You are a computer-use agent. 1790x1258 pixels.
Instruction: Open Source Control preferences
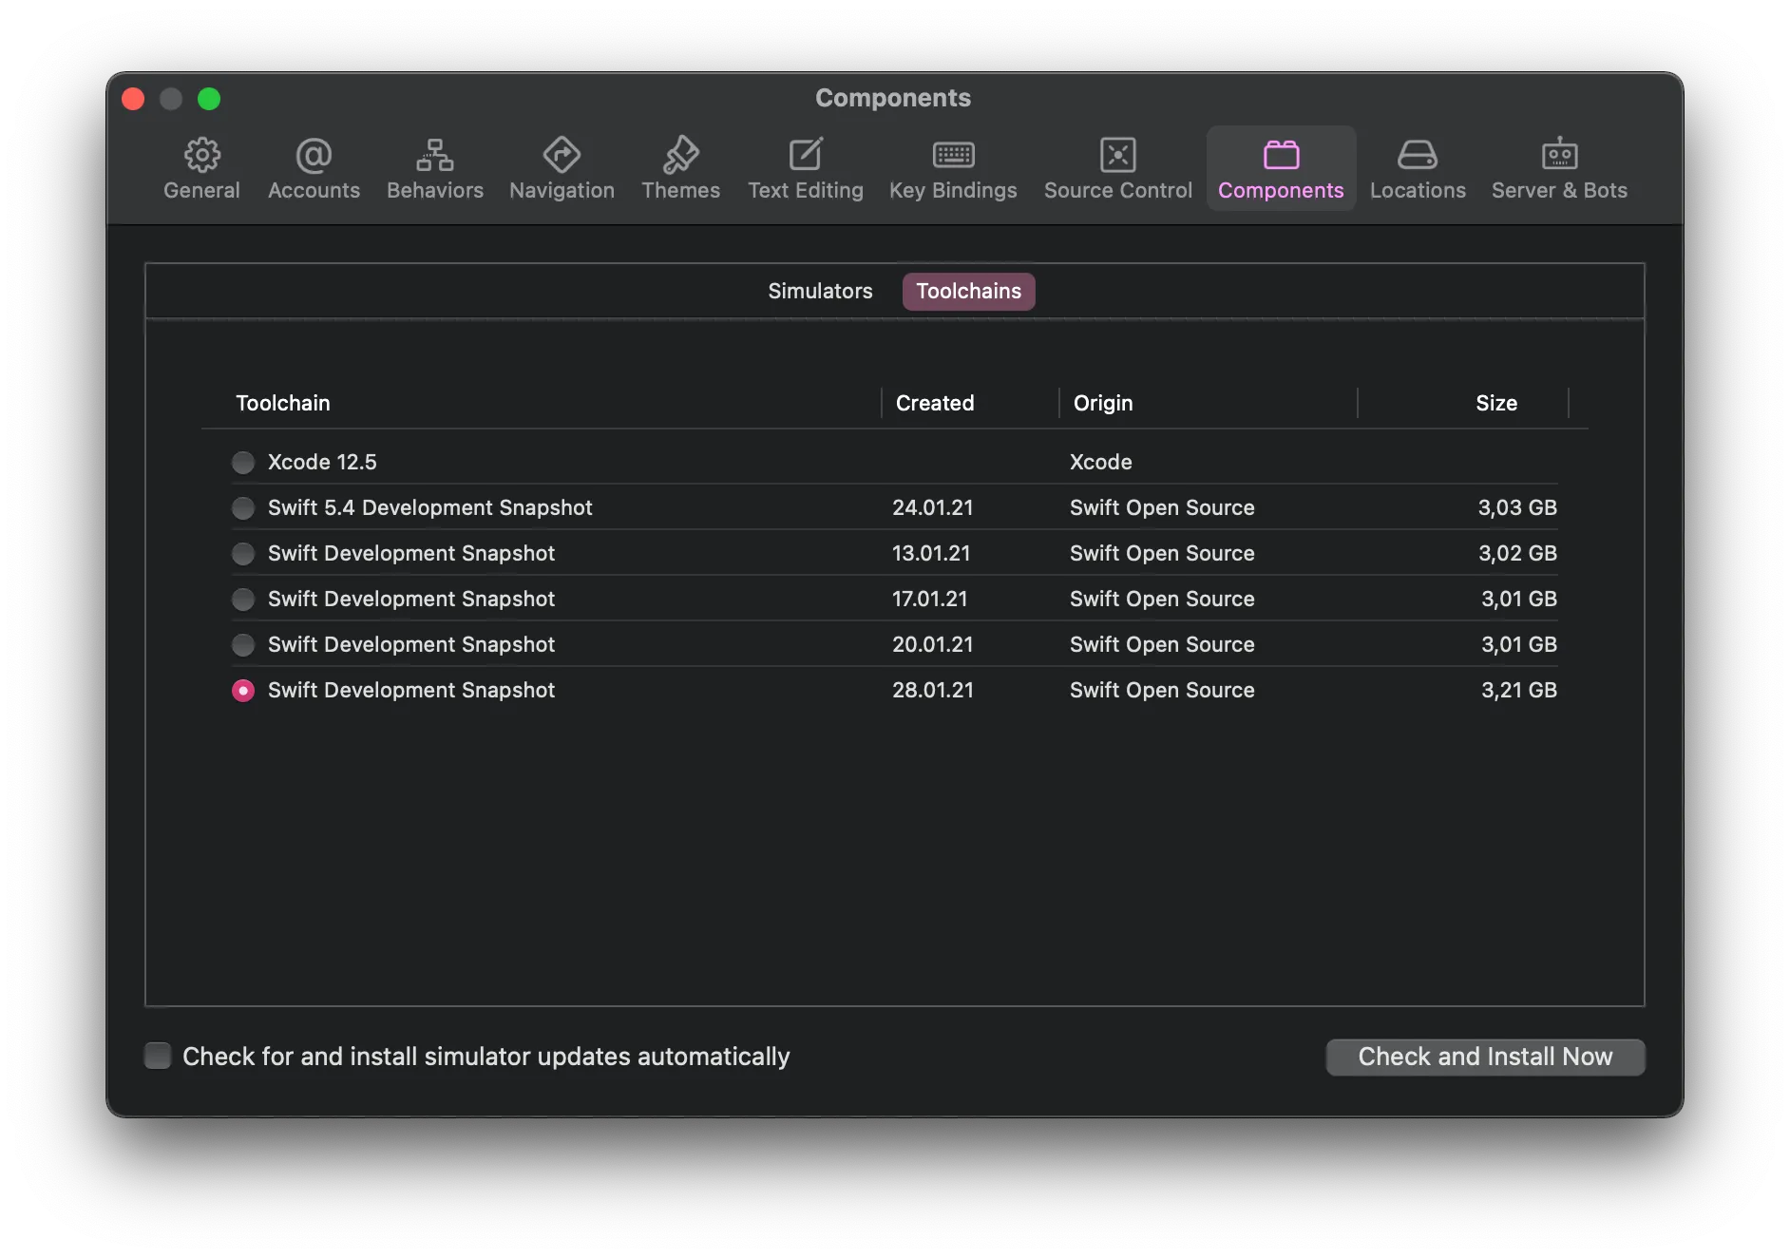(1117, 167)
